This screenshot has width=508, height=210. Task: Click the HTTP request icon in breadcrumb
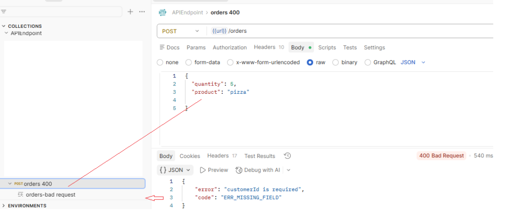pos(162,12)
